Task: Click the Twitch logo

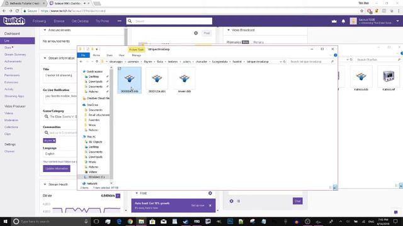Action: click(x=14, y=21)
